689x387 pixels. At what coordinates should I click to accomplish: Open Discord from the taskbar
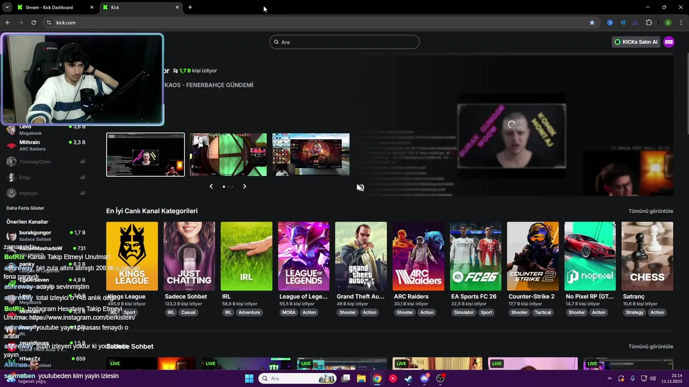425,378
